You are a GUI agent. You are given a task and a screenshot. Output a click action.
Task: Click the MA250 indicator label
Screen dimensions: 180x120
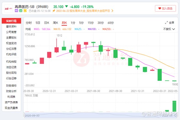(108, 29)
